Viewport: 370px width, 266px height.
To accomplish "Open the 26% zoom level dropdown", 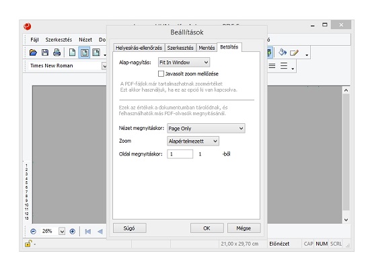I will click(62, 232).
